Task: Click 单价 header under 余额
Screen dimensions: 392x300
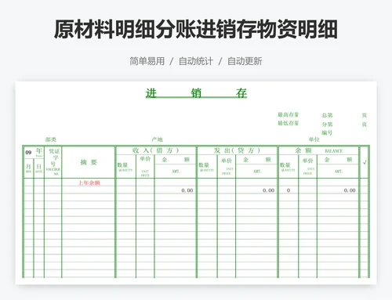Action: (x=308, y=166)
